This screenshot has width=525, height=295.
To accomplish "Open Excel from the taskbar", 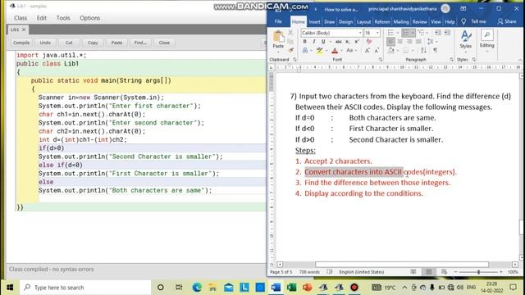I will click(x=291, y=288).
